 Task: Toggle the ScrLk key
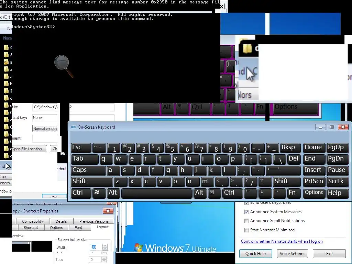(338, 182)
